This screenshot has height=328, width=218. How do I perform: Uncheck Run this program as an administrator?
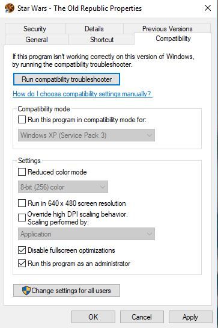pyautogui.click(x=22, y=264)
